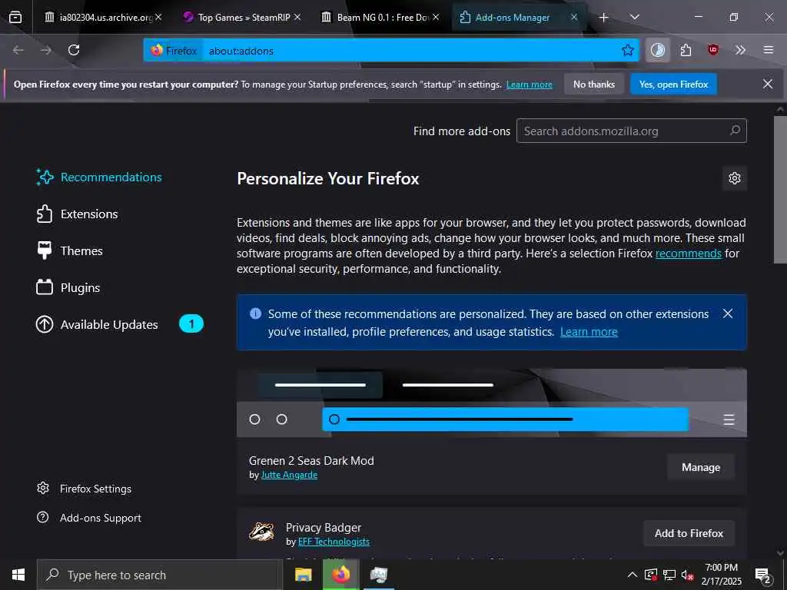Click No thanks in startup notification
Screen dimensions: 787x590
[x=594, y=85]
